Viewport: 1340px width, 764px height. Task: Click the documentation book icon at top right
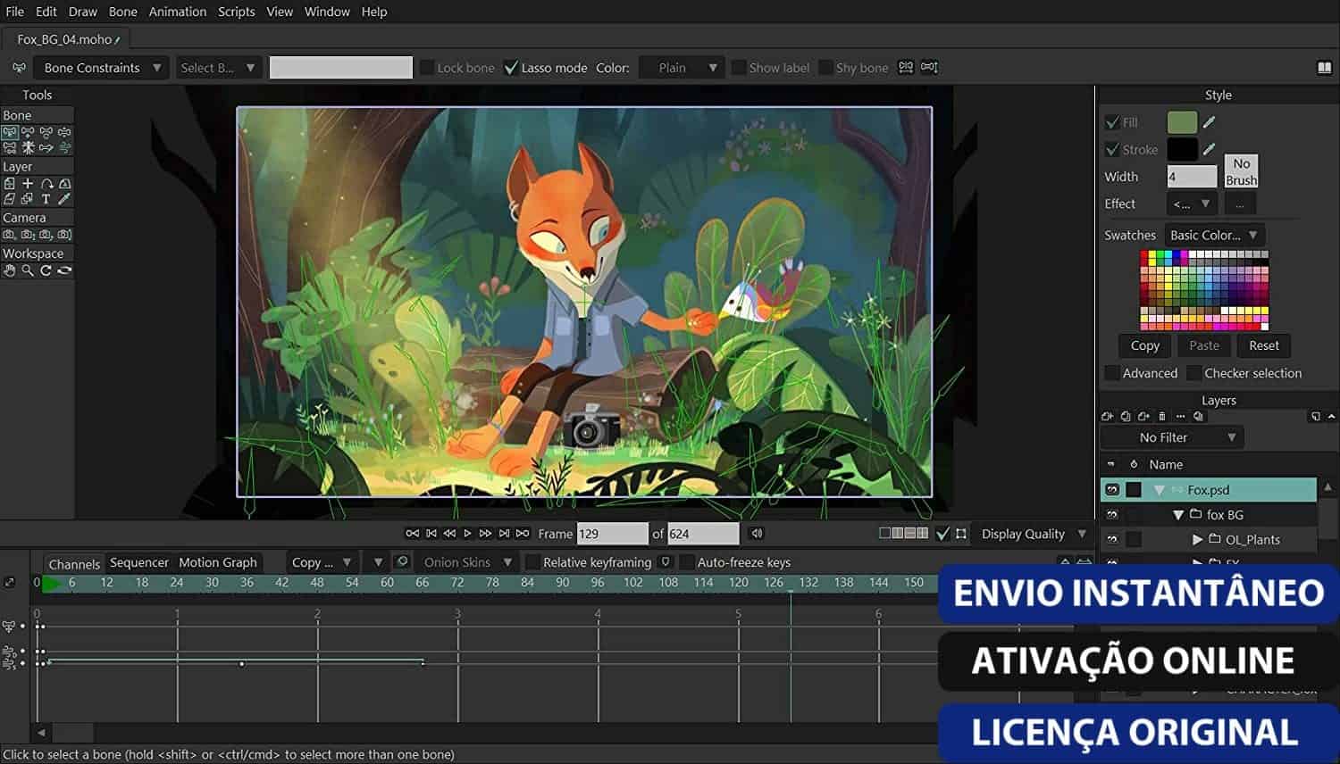coord(1325,68)
